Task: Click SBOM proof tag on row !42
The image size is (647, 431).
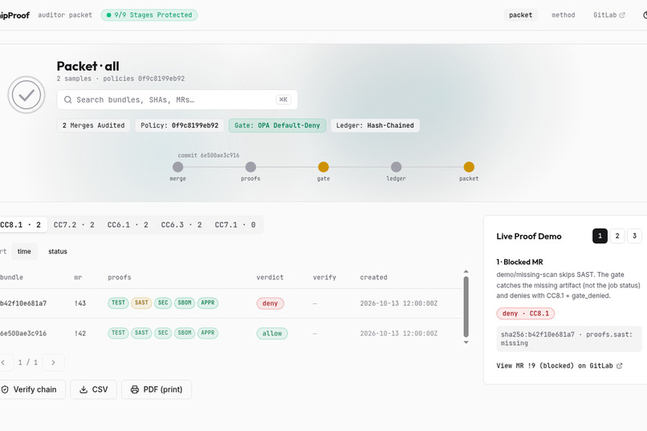Action: [x=185, y=333]
